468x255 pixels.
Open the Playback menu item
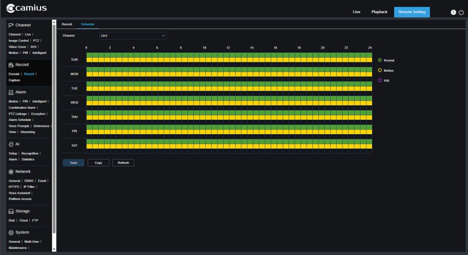point(379,12)
